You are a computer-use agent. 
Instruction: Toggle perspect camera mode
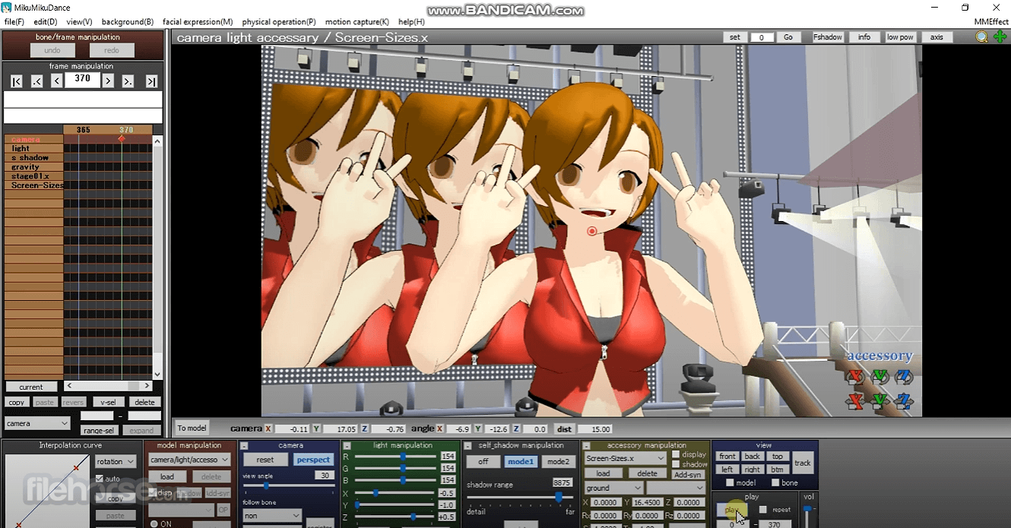[x=313, y=460]
